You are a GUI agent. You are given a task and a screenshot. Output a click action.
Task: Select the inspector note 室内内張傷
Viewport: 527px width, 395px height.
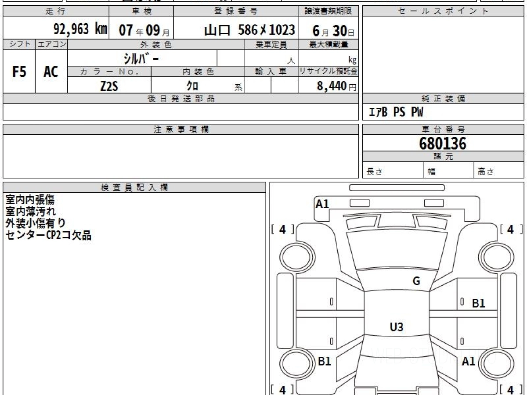pyautogui.click(x=30, y=200)
